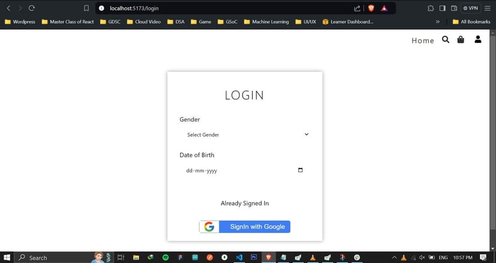The width and height of the screenshot is (496, 263).
Task: Toggle the Brave VPN button
Action: coord(471,8)
